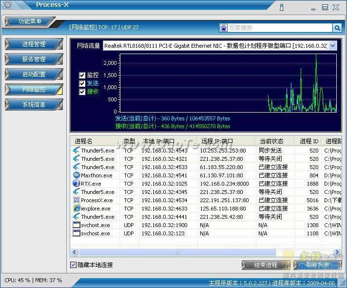Click local address 192.168.0.32:123
Viewport: 347px width, 288px height.
point(163,233)
